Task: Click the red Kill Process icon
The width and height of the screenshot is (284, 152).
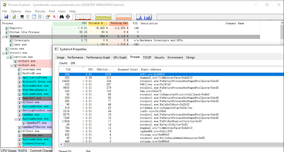Action: tap(54, 17)
